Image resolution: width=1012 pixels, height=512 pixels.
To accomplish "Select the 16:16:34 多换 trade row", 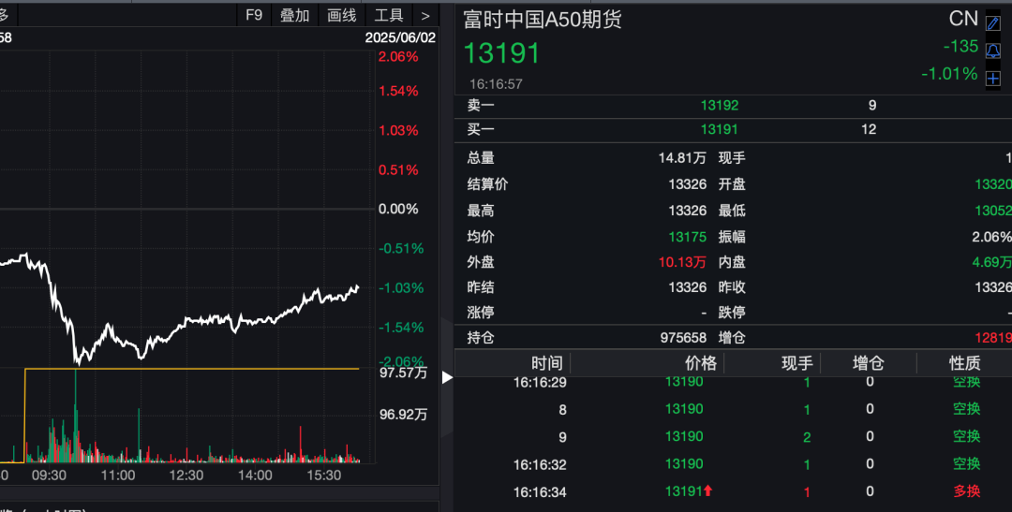I will click(731, 491).
